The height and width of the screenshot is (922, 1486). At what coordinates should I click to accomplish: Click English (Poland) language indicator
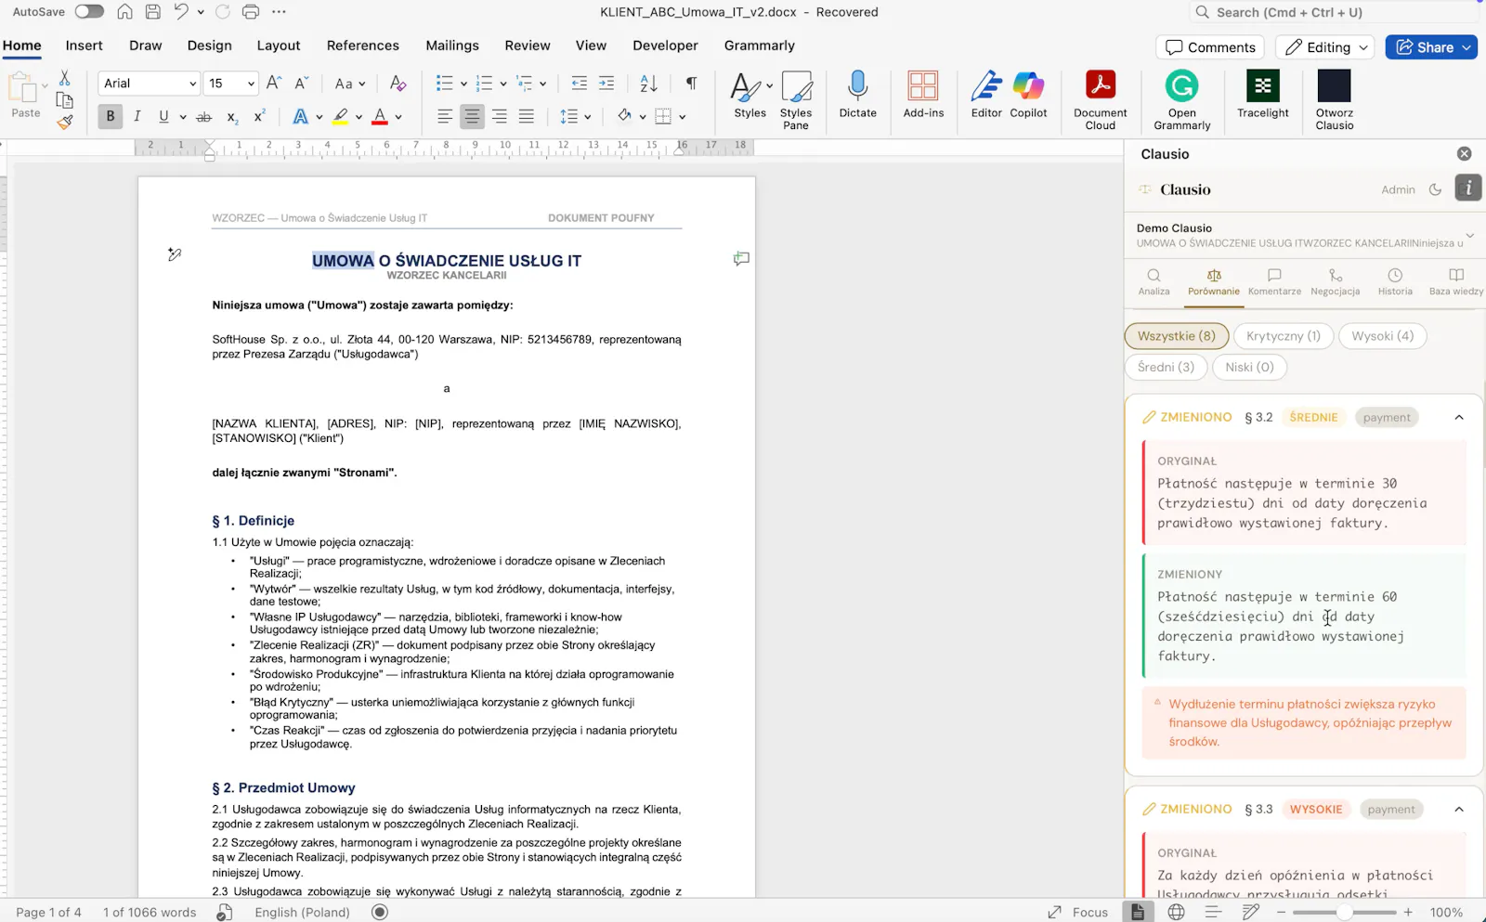pos(302,912)
